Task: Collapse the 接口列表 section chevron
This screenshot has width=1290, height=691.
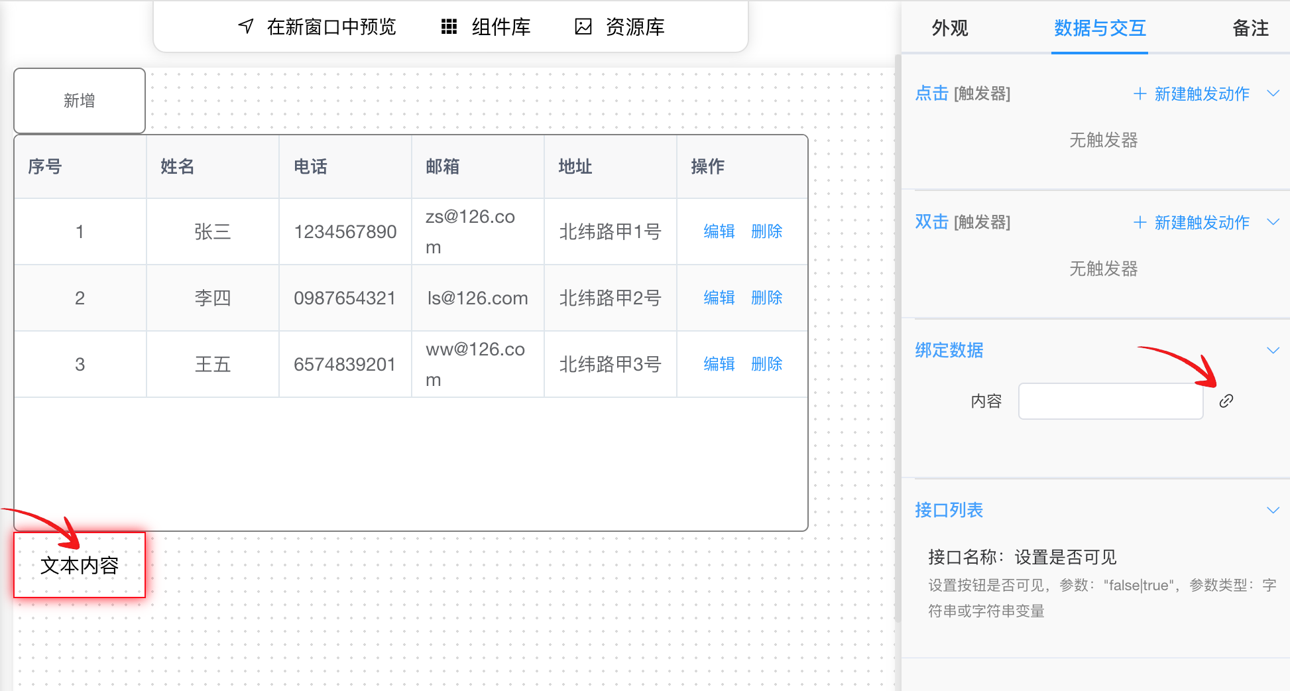Action: 1273,510
